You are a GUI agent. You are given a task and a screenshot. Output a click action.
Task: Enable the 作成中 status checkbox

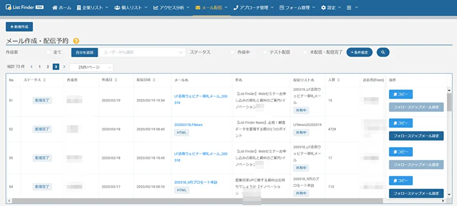(x=233, y=53)
